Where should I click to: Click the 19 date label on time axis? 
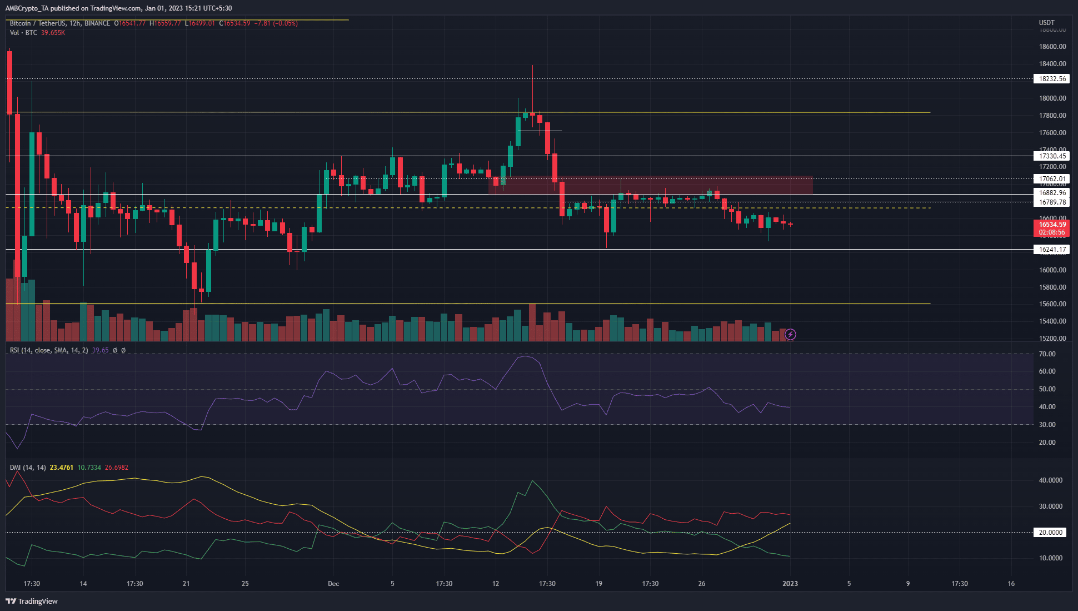(x=598, y=584)
